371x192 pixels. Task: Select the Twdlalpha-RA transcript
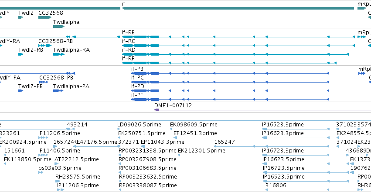coord(59,54)
